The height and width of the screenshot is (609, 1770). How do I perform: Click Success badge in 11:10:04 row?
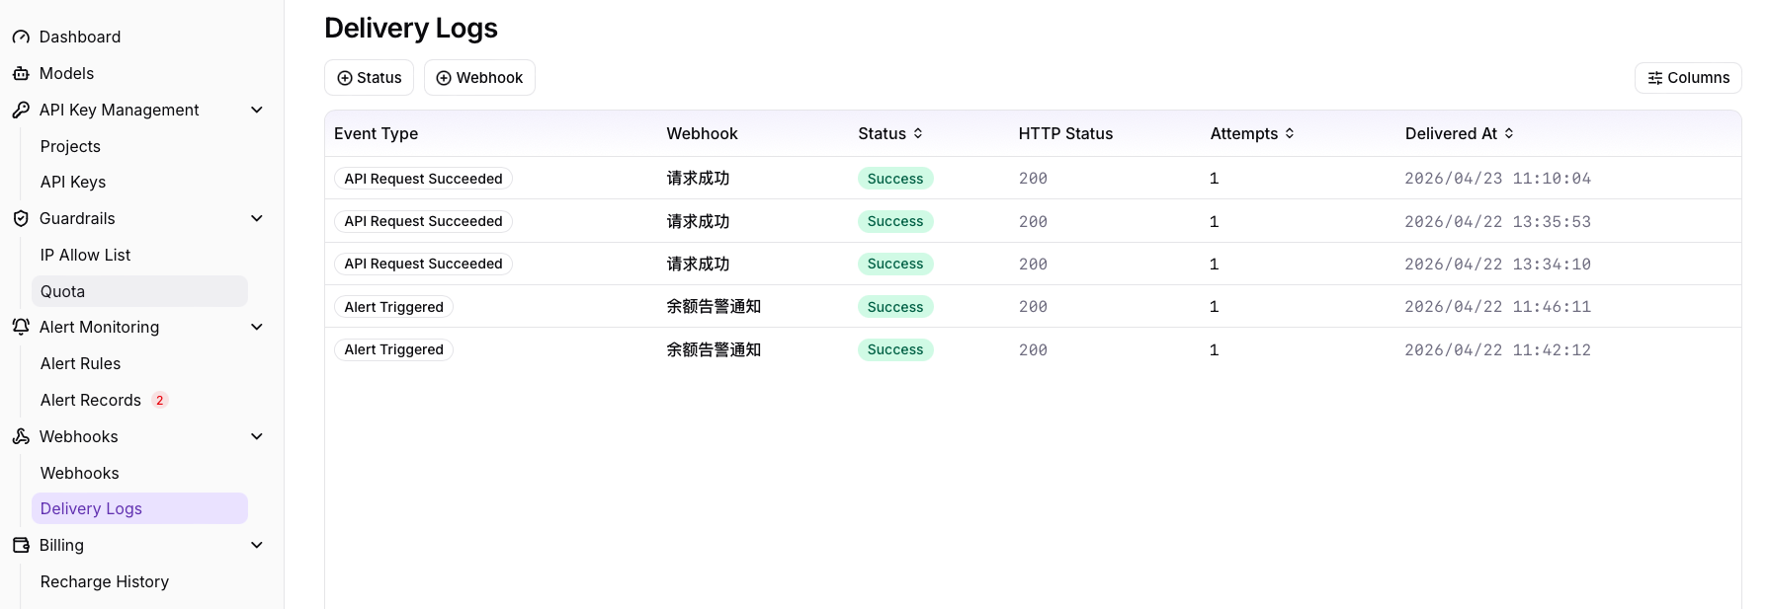[x=895, y=179]
